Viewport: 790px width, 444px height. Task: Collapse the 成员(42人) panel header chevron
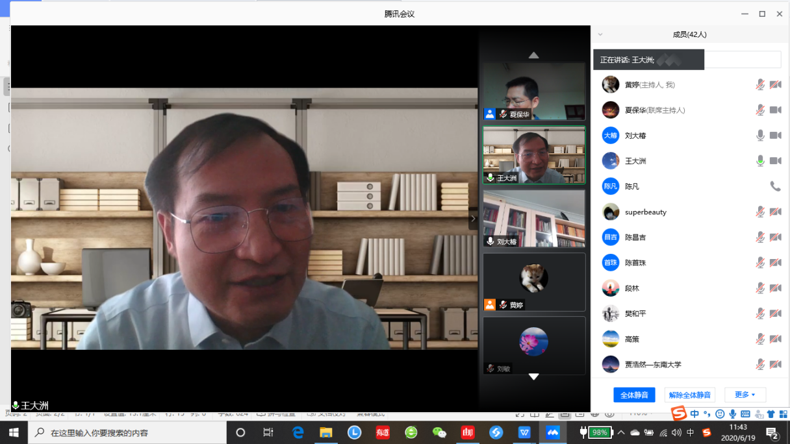[x=600, y=34]
